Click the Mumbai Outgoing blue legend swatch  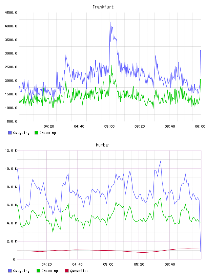coord(10,271)
